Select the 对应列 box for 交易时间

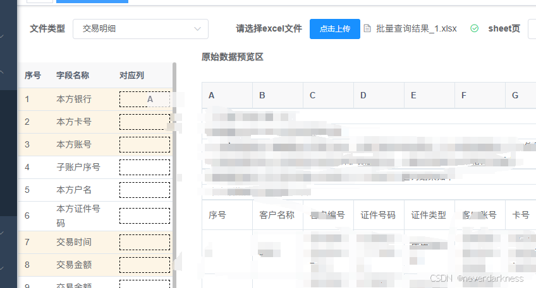click(145, 242)
